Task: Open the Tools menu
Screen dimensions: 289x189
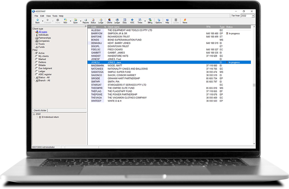Action: pos(55,16)
